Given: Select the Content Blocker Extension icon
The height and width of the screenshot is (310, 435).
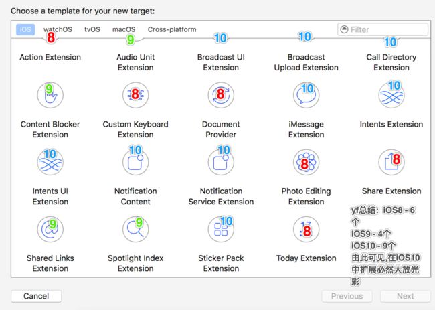Looking at the screenshot, I should click(x=50, y=95).
